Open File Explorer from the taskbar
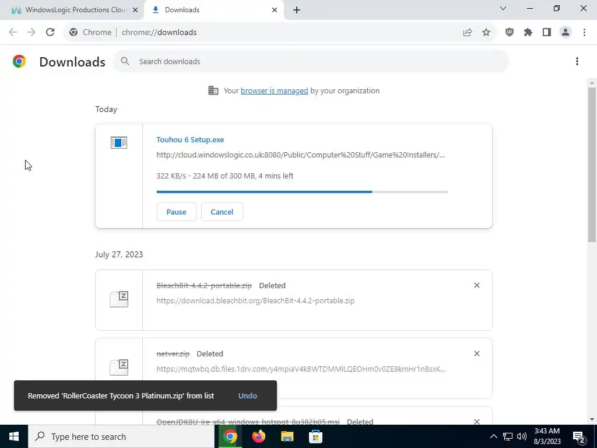Viewport: 597px width, 448px height. click(287, 436)
